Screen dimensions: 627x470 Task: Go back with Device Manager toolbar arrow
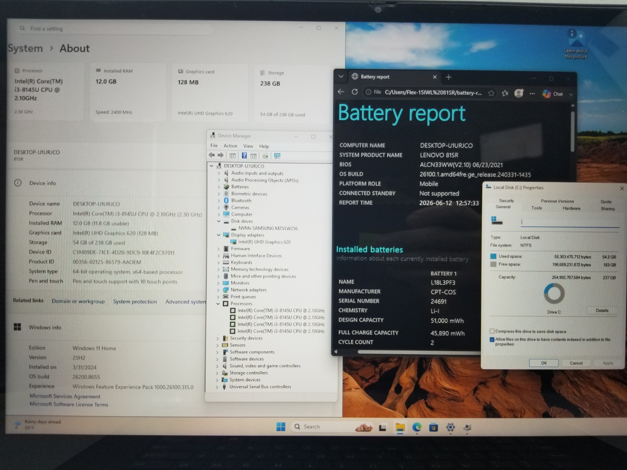point(212,155)
